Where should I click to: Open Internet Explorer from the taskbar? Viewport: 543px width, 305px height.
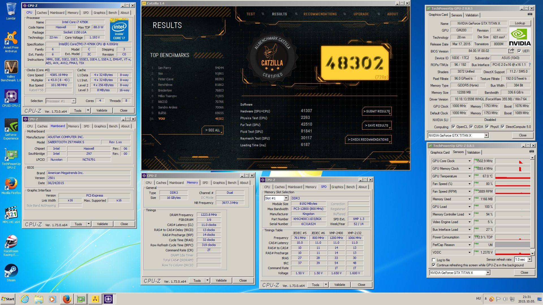point(25,299)
